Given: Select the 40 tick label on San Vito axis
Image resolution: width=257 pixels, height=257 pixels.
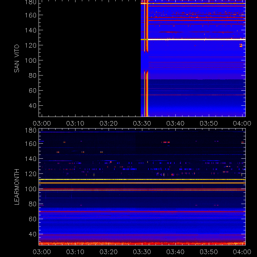Looking at the screenshot, I should 33,106.
